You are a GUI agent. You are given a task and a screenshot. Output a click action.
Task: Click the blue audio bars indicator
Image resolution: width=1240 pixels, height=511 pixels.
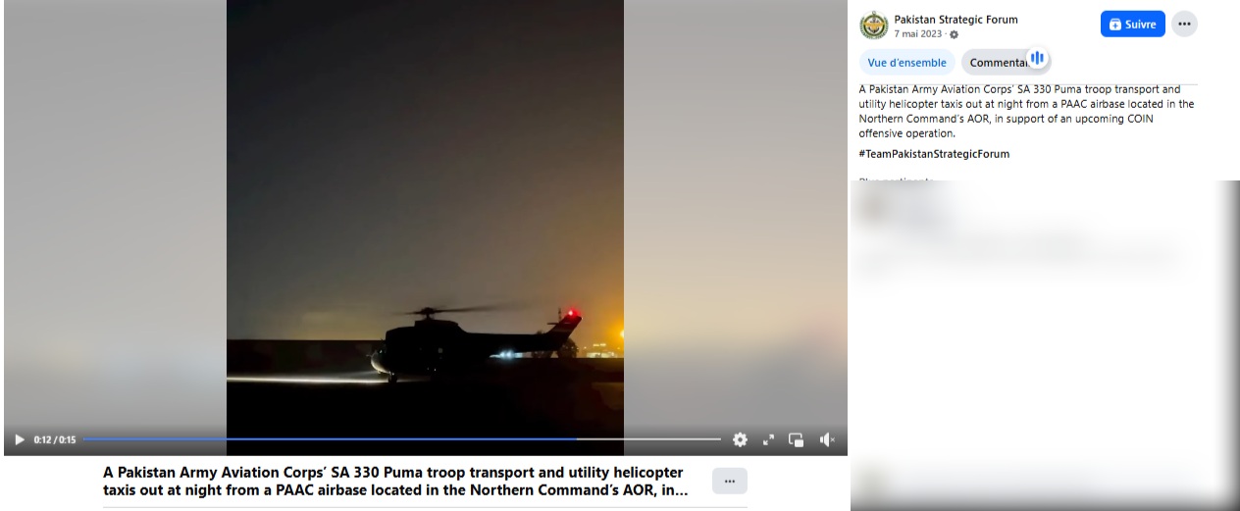(x=1037, y=59)
